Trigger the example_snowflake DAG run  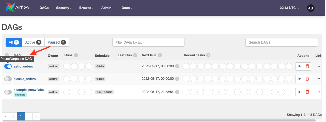pos(299,92)
